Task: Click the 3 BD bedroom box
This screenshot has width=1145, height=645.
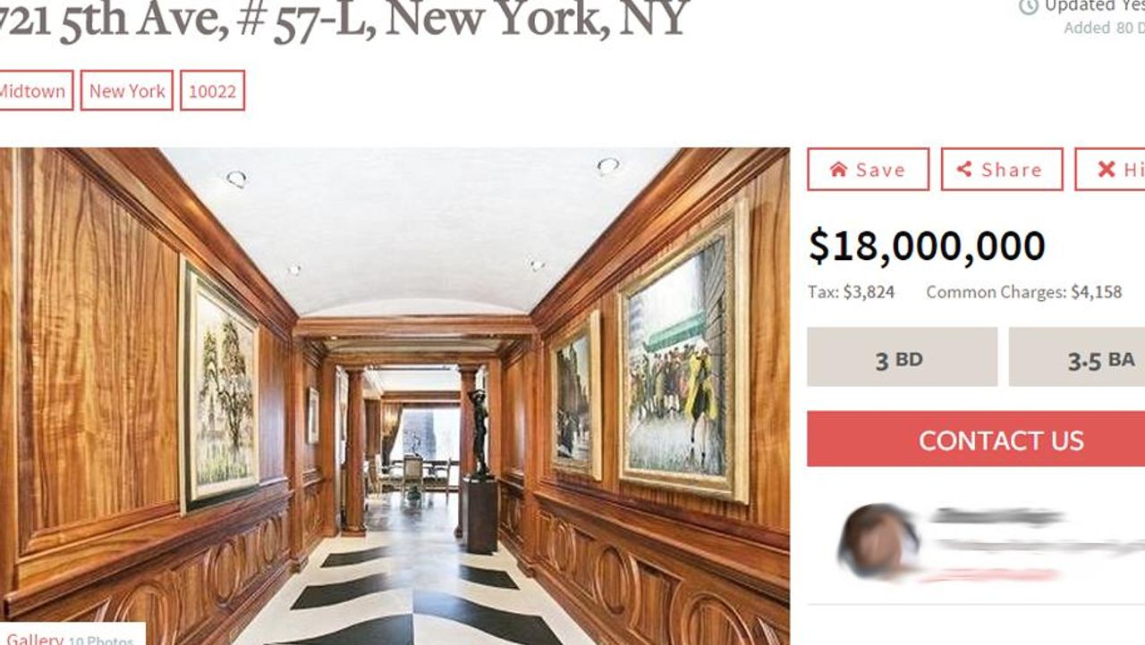Action: [x=903, y=357]
